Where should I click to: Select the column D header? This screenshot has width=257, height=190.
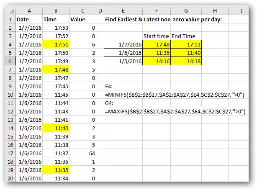point(100,10)
